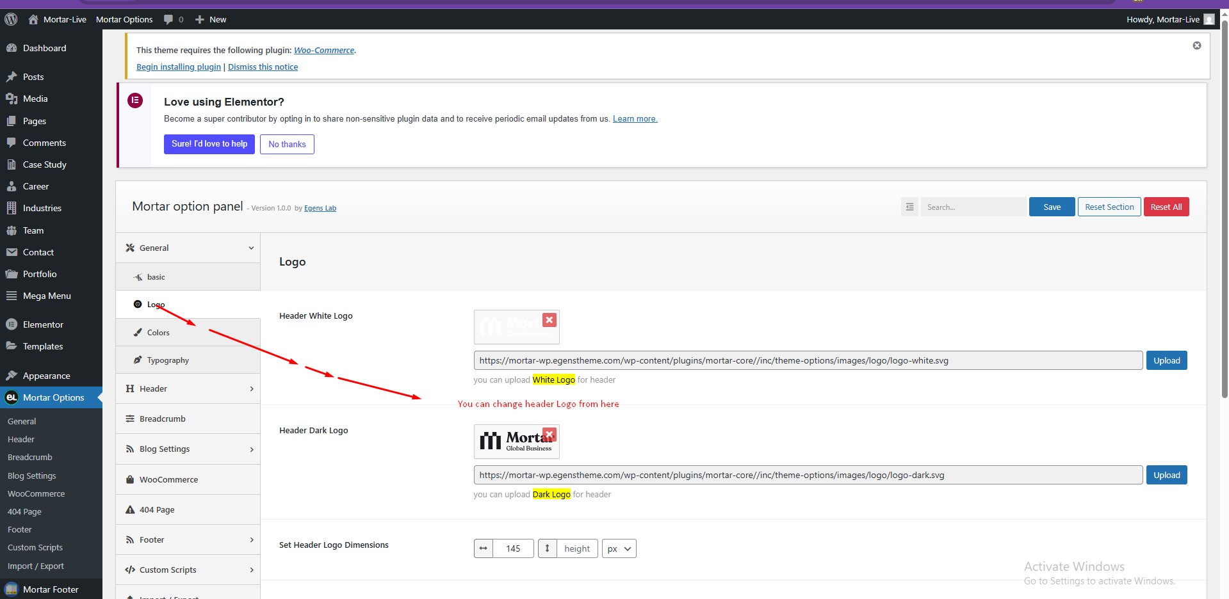Viewport: 1229px width, 599px height.
Task: Open Mortar Options in admin bar
Action: (x=124, y=19)
